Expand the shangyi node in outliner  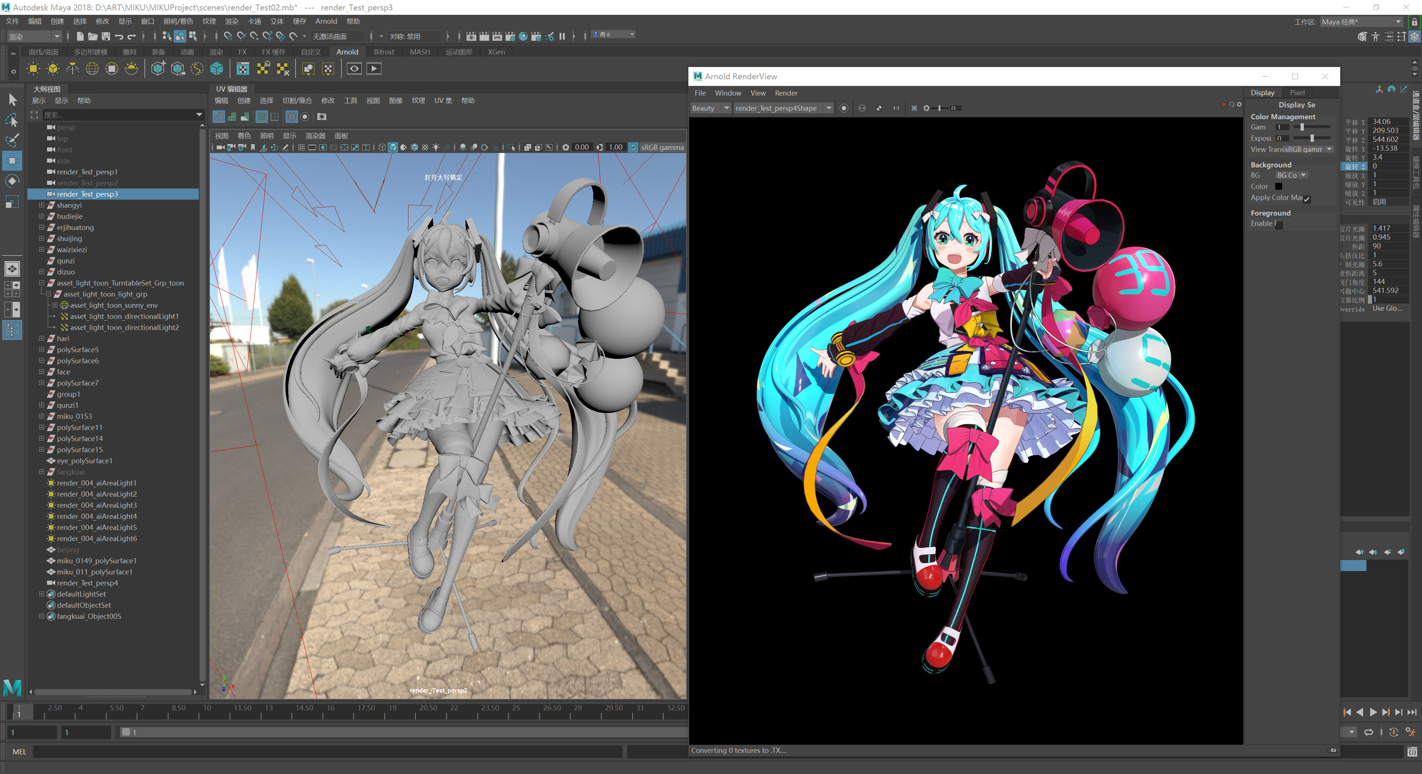pos(41,206)
